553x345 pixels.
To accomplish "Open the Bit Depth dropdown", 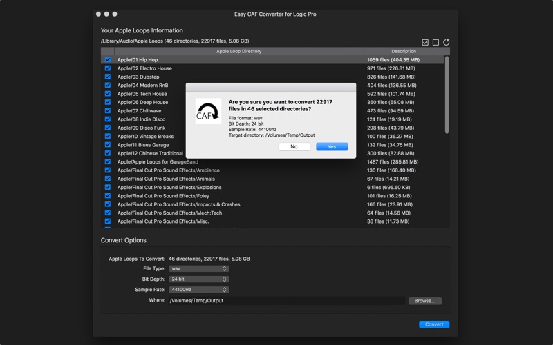I will tap(199, 279).
